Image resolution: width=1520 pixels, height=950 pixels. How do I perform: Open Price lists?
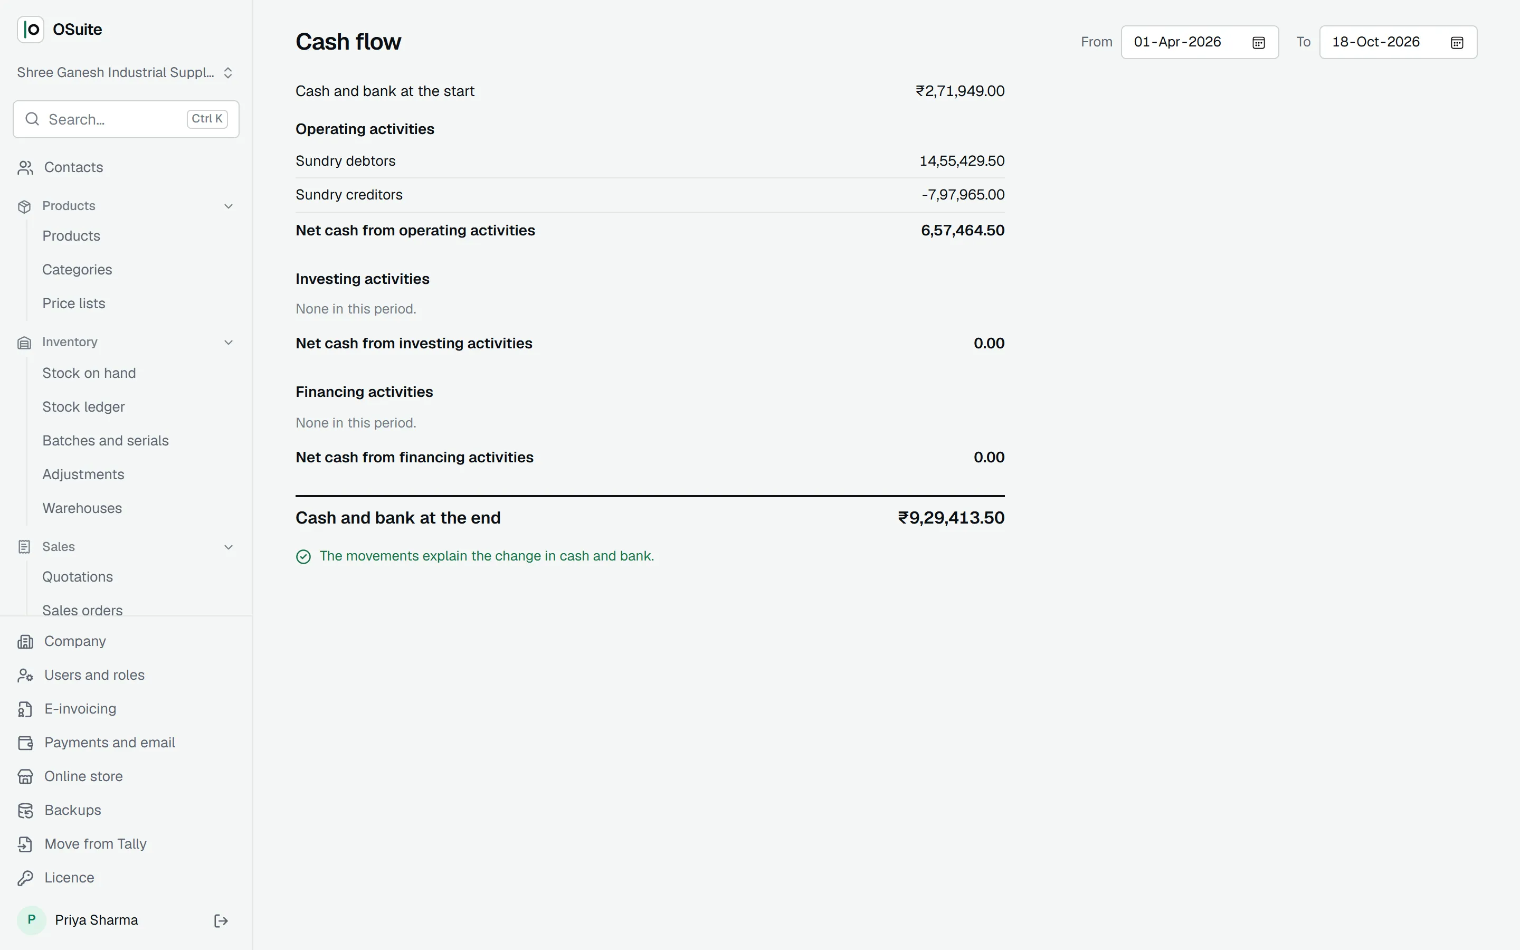tap(73, 303)
